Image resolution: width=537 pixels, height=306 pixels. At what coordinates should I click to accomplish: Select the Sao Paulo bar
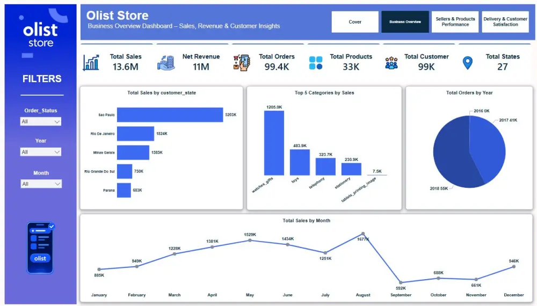click(170, 115)
